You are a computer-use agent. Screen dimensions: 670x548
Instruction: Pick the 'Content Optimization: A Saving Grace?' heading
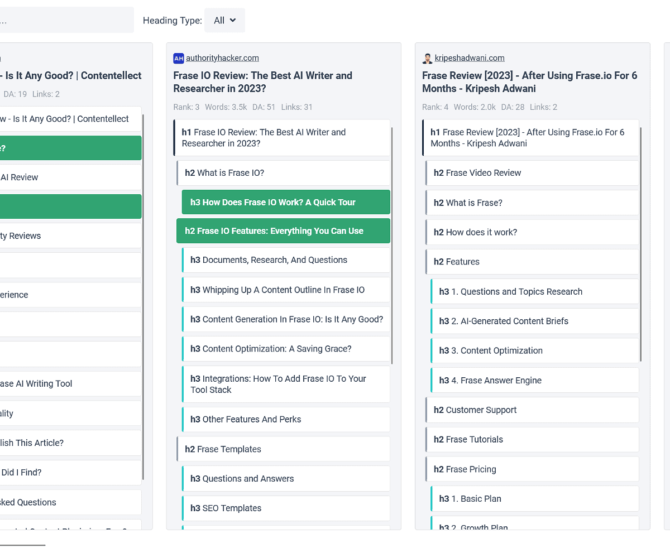[286, 349]
